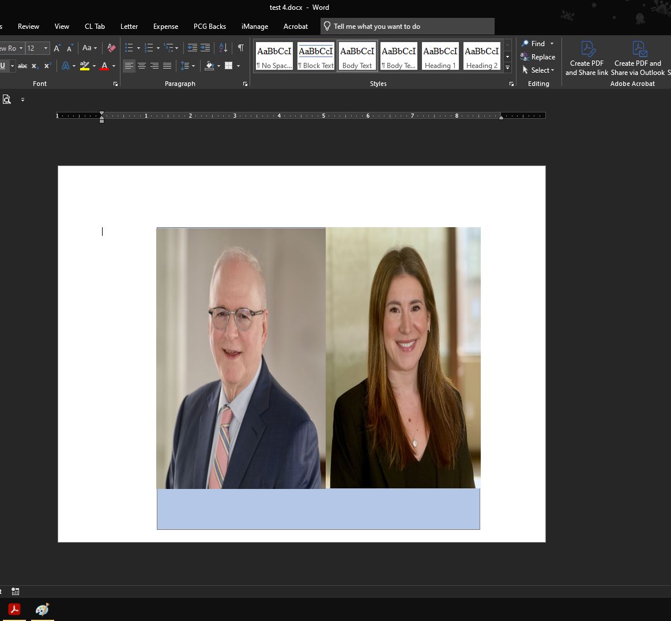This screenshot has height=621, width=671.
Task: Increase the paragraph indent
Action: (205, 48)
